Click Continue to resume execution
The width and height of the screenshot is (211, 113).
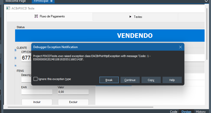pyautogui.click(x=130, y=80)
